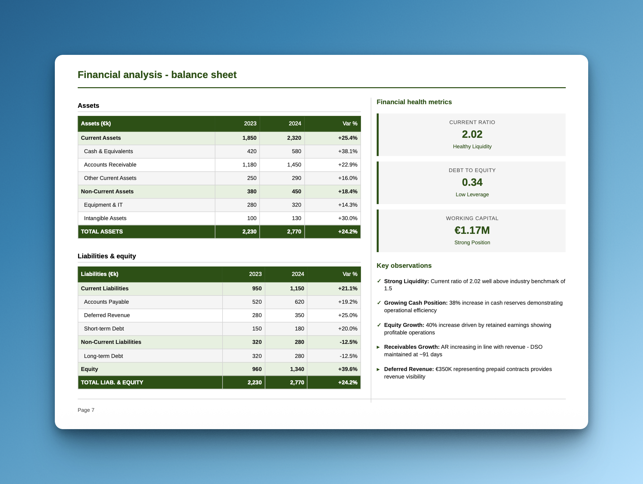Open the Financial health metrics section
The width and height of the screenshot is (643, 484).
tap(414, 102)
